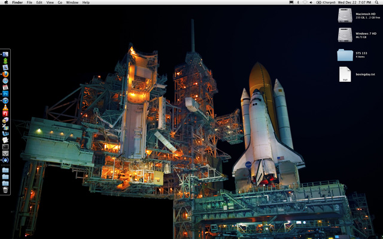Open Spotlight search magnifier in menu bar

pyautogui.click(x=376, y=2)
